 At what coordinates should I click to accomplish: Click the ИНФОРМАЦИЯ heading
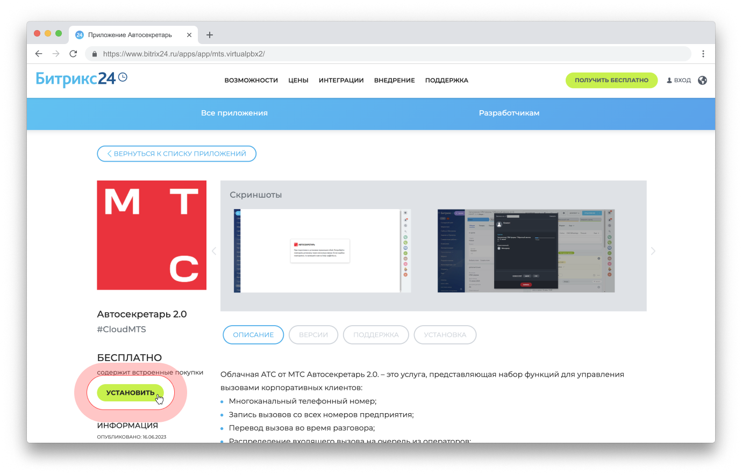coord(127,426)
